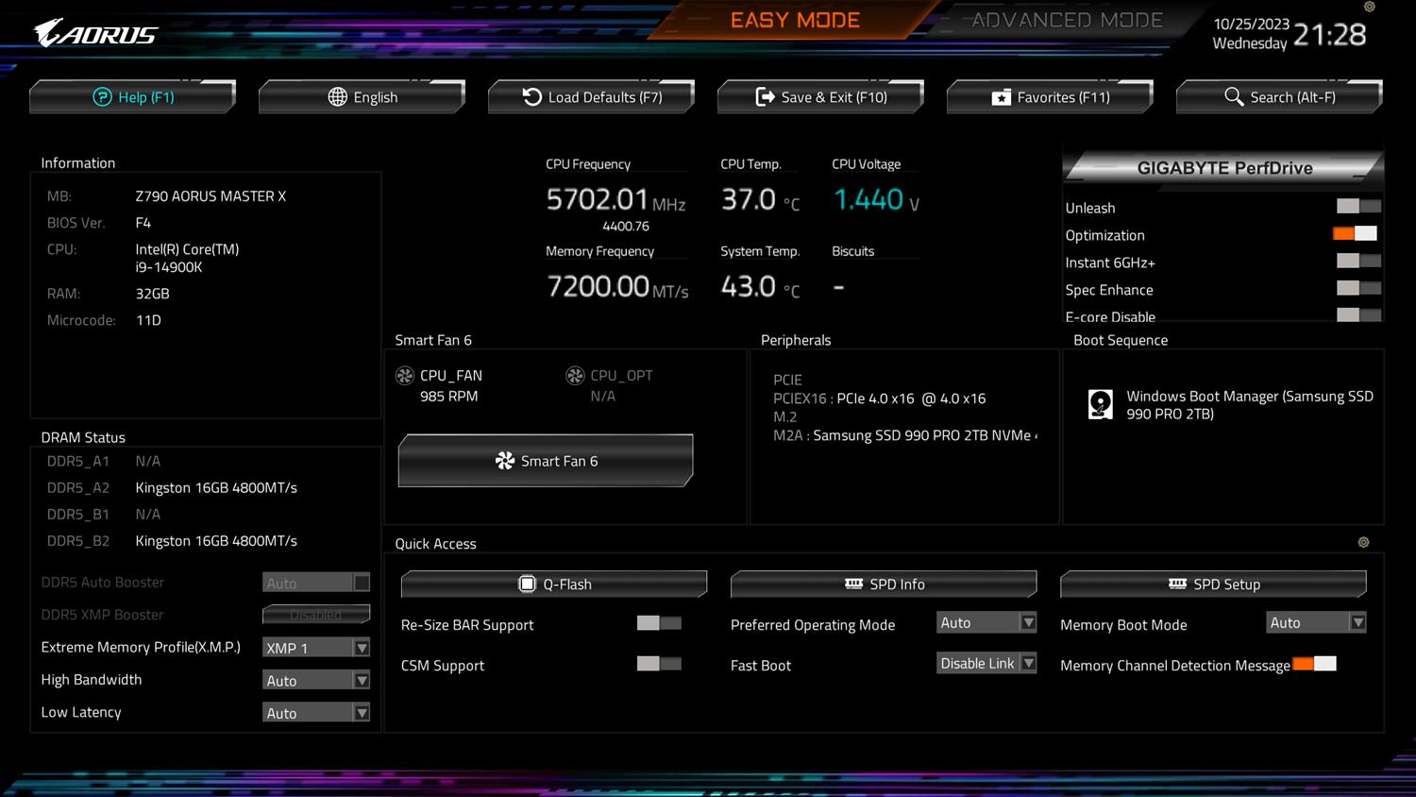1416x797 pixels.
Task: Click the Favorites star folder icon
Action: pos(1001,97)
